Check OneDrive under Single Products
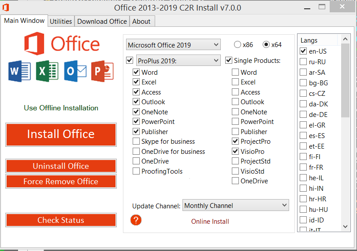 (x=235, y=181)
